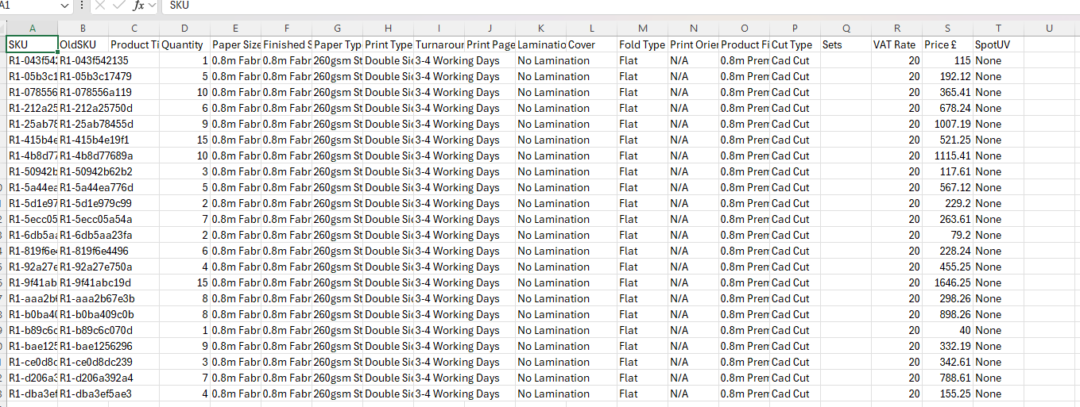Select the VAT Rate header cell
This screenshot has width=1080, height=407.
[896, 44]
